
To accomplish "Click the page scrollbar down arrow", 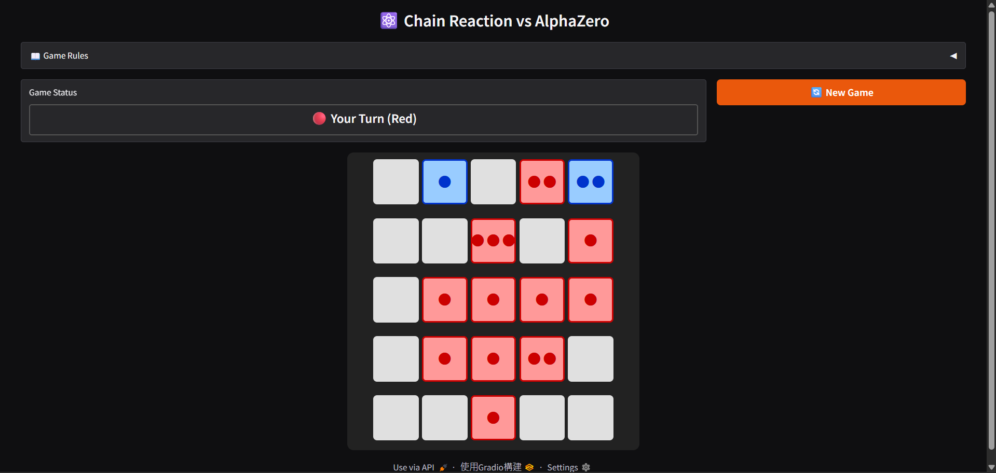I will [991, 467].
